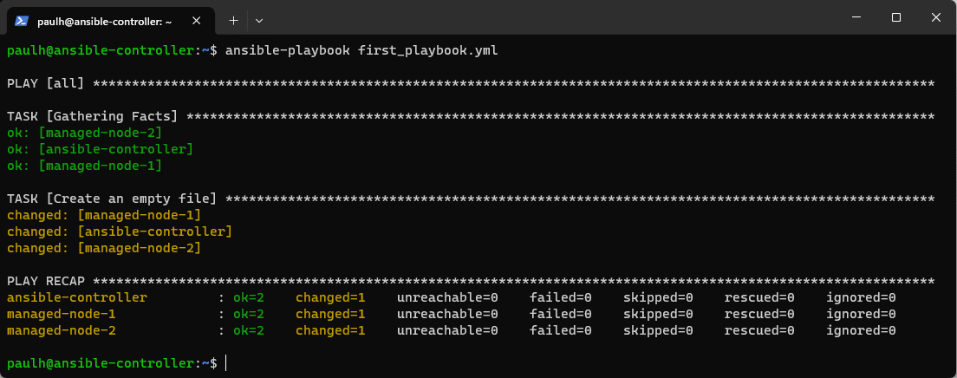Click the PLAY [all] header line
Viewport: 957px width, 378px height.
(471, 83)
